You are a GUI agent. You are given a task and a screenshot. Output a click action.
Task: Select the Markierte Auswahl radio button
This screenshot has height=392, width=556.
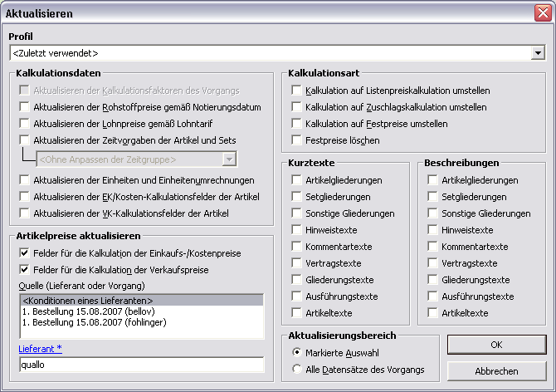click(296, 352)
